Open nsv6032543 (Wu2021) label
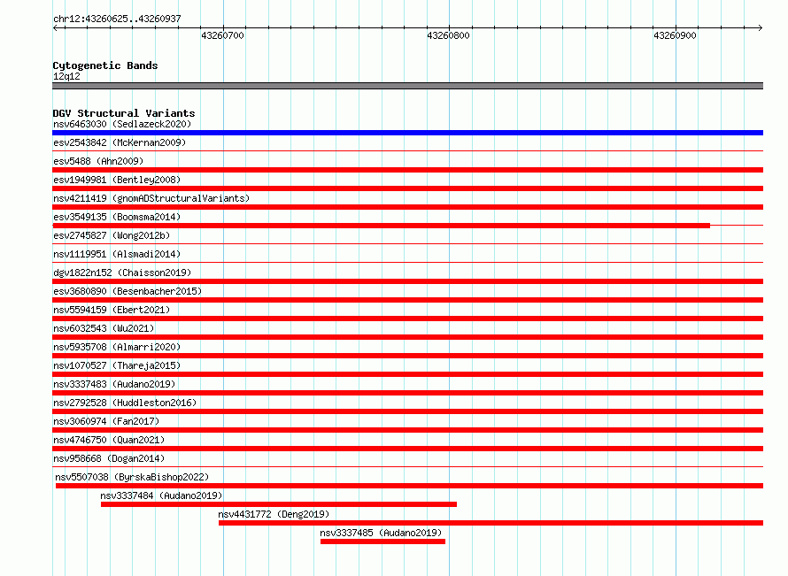This screenshot has width=788, height=576. tap(104, 328)
